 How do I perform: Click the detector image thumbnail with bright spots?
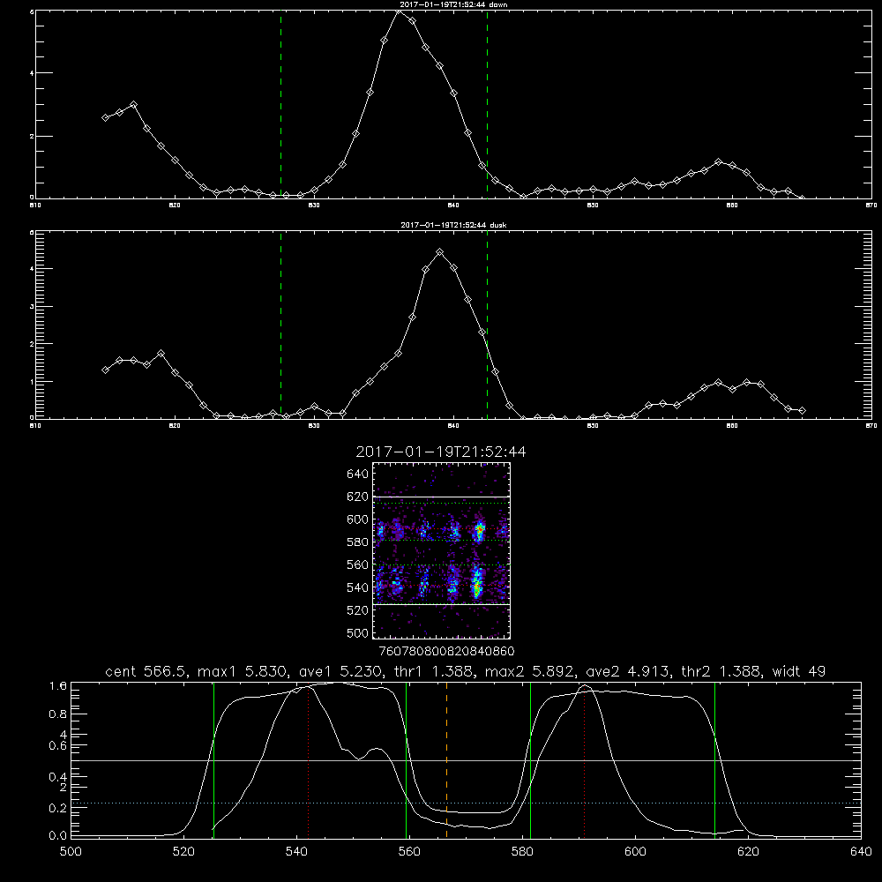(x=442, y=550)
